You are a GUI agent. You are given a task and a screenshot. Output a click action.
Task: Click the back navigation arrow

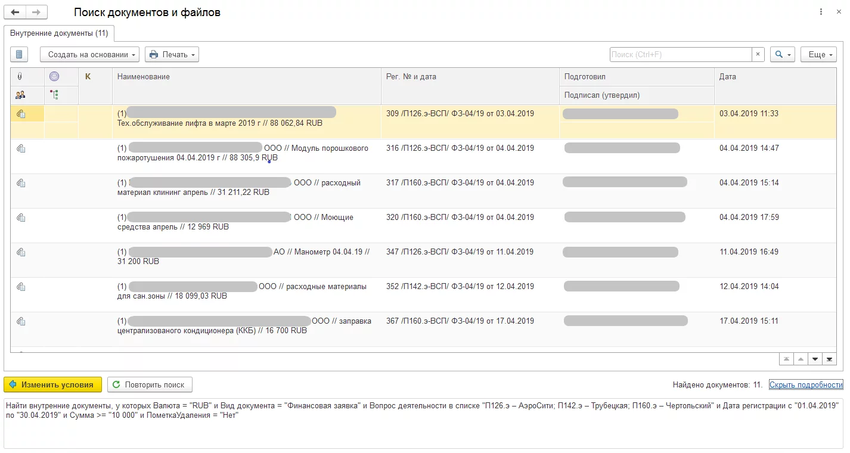pyautogui.click(x=15, y=12)
